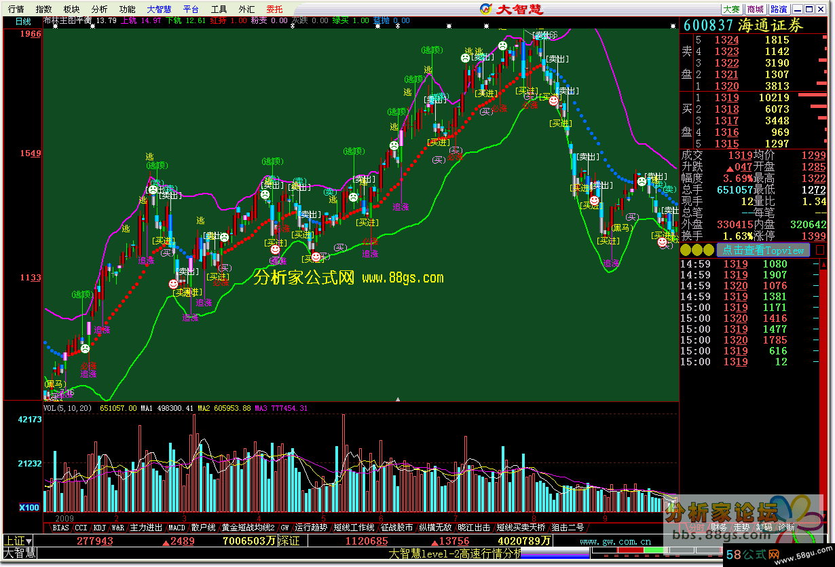Open the 财务 side tab
This screenshot has width=835, height=567.
tap(719, 527)
